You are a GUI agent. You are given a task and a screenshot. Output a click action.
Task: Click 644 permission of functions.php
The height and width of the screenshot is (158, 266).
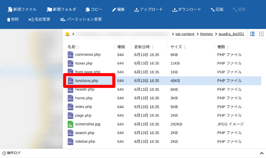121,81
